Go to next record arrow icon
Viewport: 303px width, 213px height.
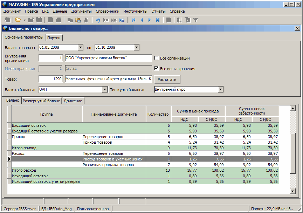(150, 20)
